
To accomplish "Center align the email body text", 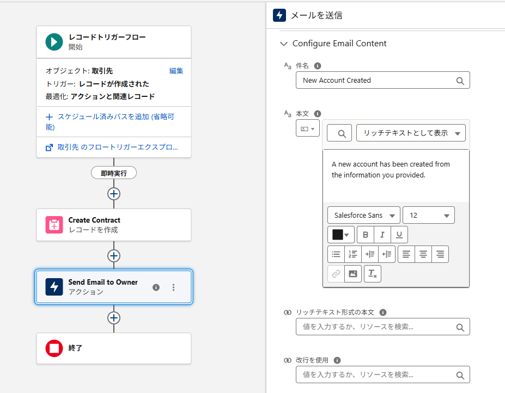I will 423,254.
